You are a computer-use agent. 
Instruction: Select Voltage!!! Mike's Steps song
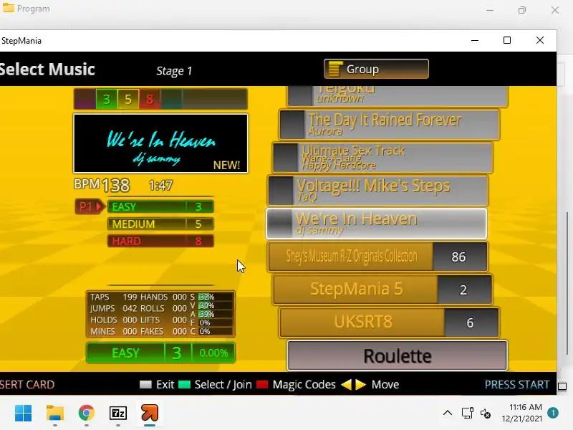(377, 191)
